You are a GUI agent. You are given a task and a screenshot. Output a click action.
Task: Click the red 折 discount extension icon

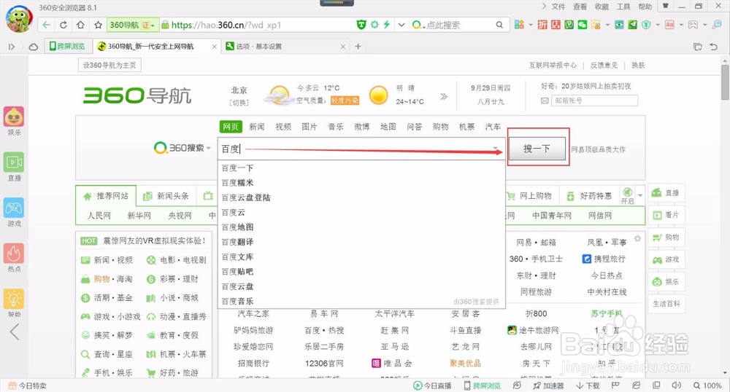[542, 25]
